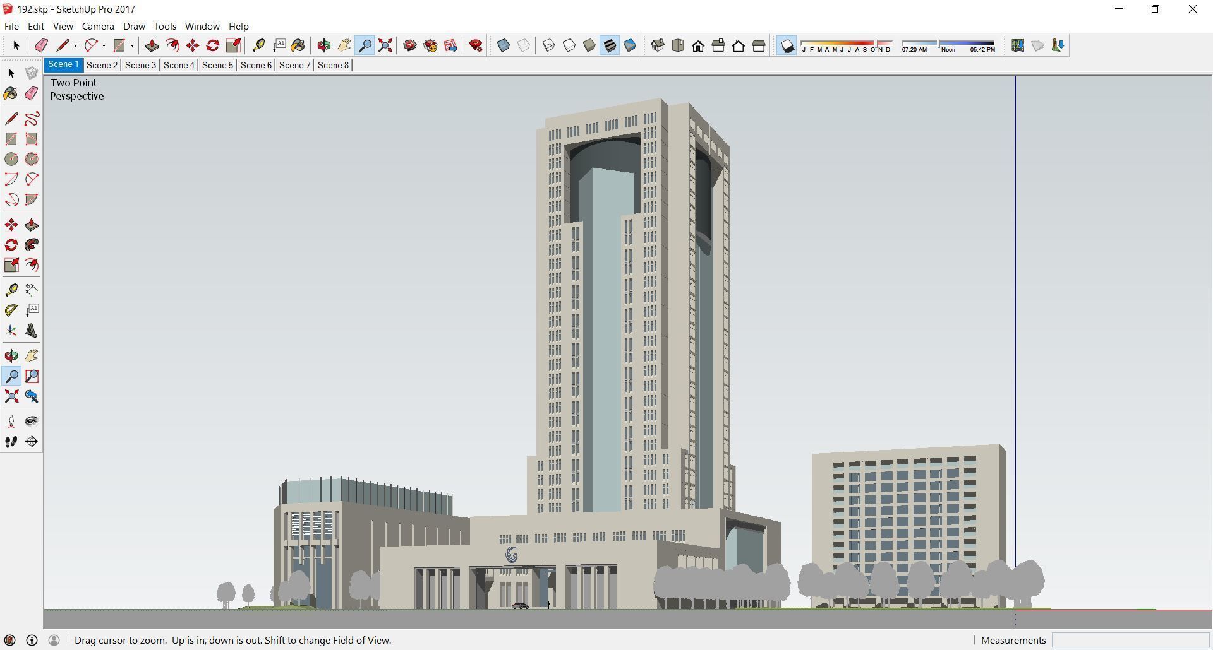Switch to Top view
1213x650 pixels.
tap(678, 45)
